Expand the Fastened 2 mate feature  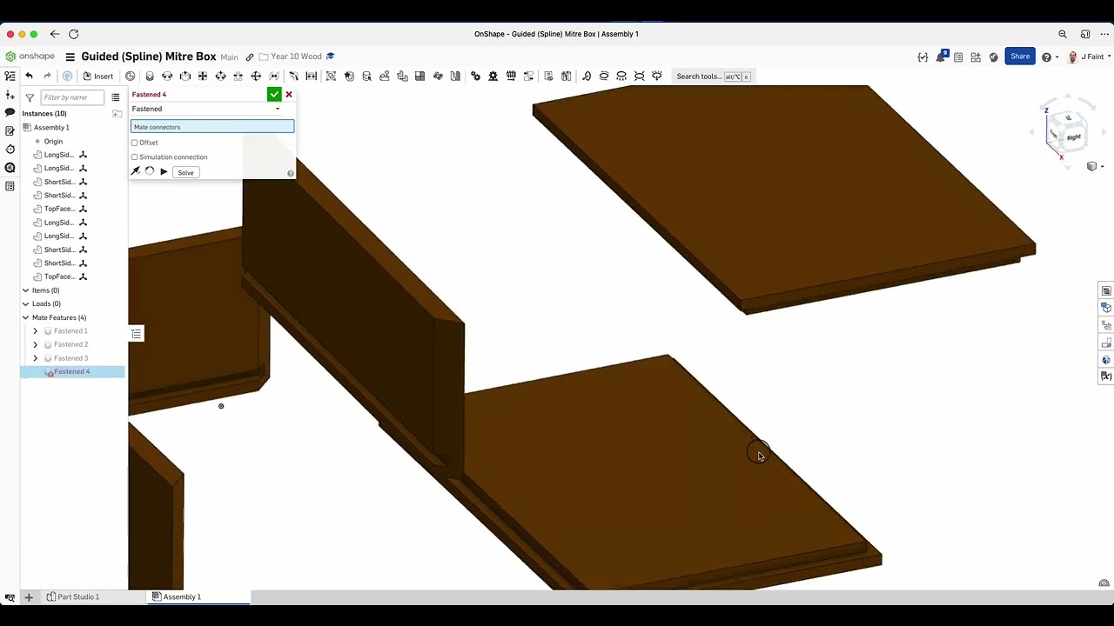[x=36, y=344]
